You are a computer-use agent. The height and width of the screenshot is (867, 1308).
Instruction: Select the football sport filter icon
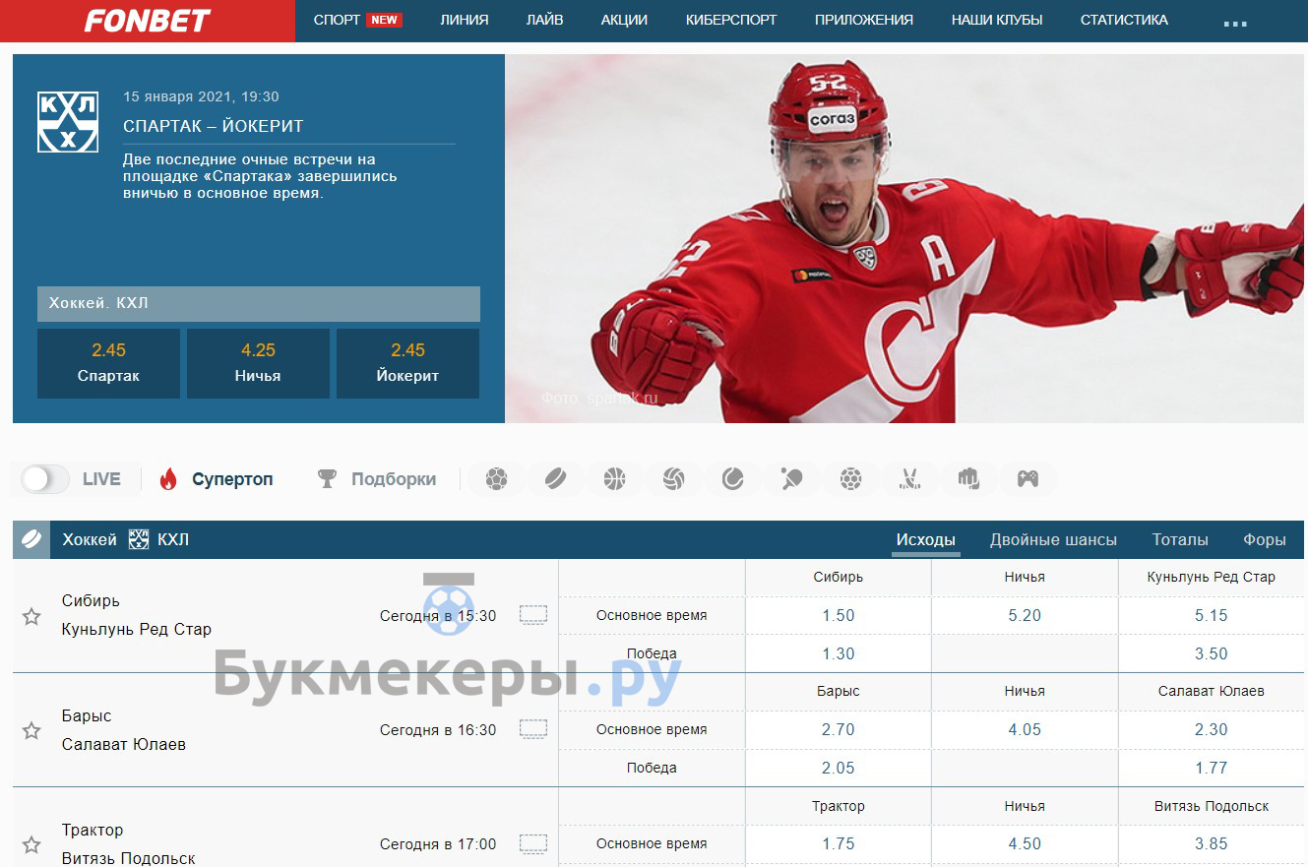pyautogui.click(x=497, y=479)
